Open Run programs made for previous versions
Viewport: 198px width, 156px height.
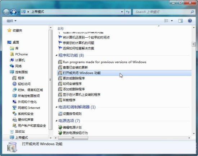tap(104, 62)
